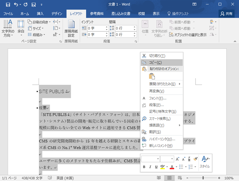Open the 余白 margins menu
This screenshot has width=239, height=181.
click(21, 29)
